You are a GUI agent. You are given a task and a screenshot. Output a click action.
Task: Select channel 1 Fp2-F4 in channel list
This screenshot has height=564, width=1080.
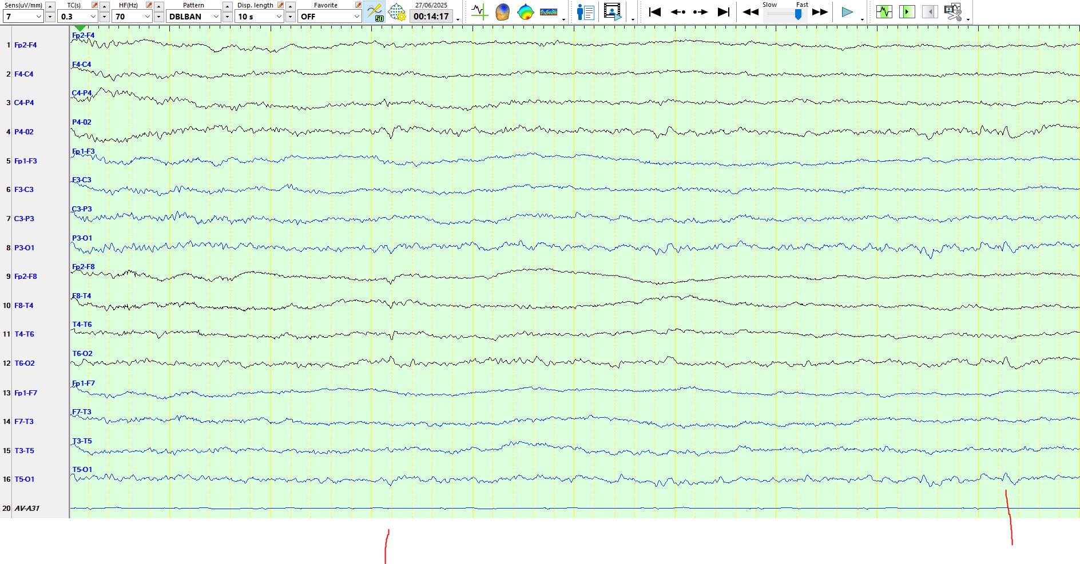[25, 45]
